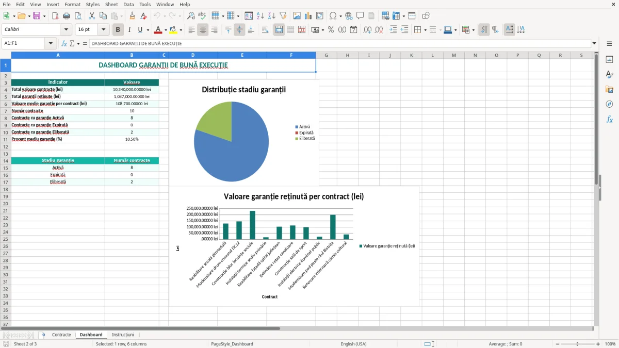Open sidebar Properties deck
This screenshot has height=348, width=619.
point(609,59)
